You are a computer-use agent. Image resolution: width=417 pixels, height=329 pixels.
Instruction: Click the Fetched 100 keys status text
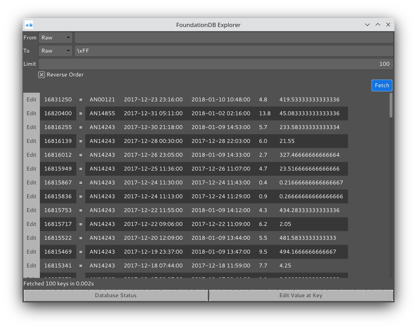(x=59, y=284)
